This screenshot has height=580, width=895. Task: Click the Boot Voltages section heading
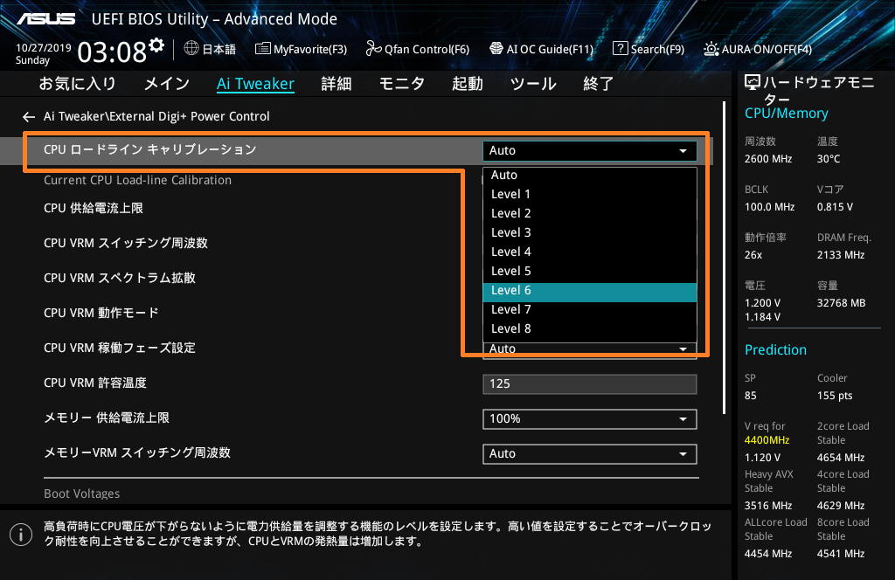pos(81,494)
